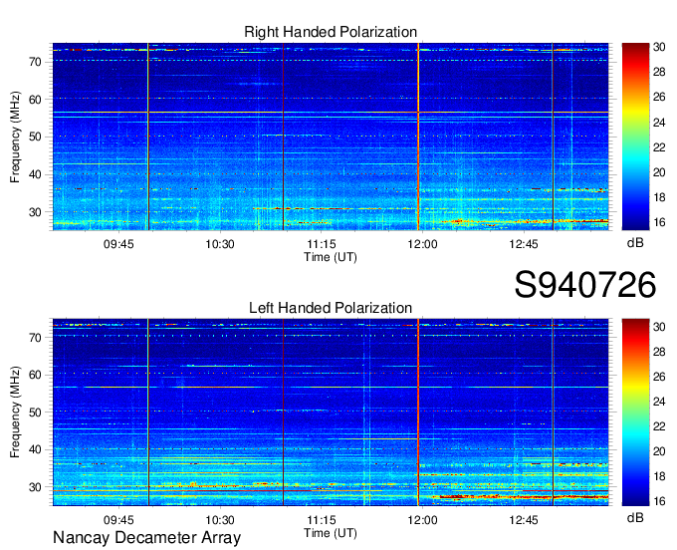Click the 11:15 tick label under right-handed plot
Image resolution: width=677 pixels, height=550 pixels.
(x=321, y=244)
